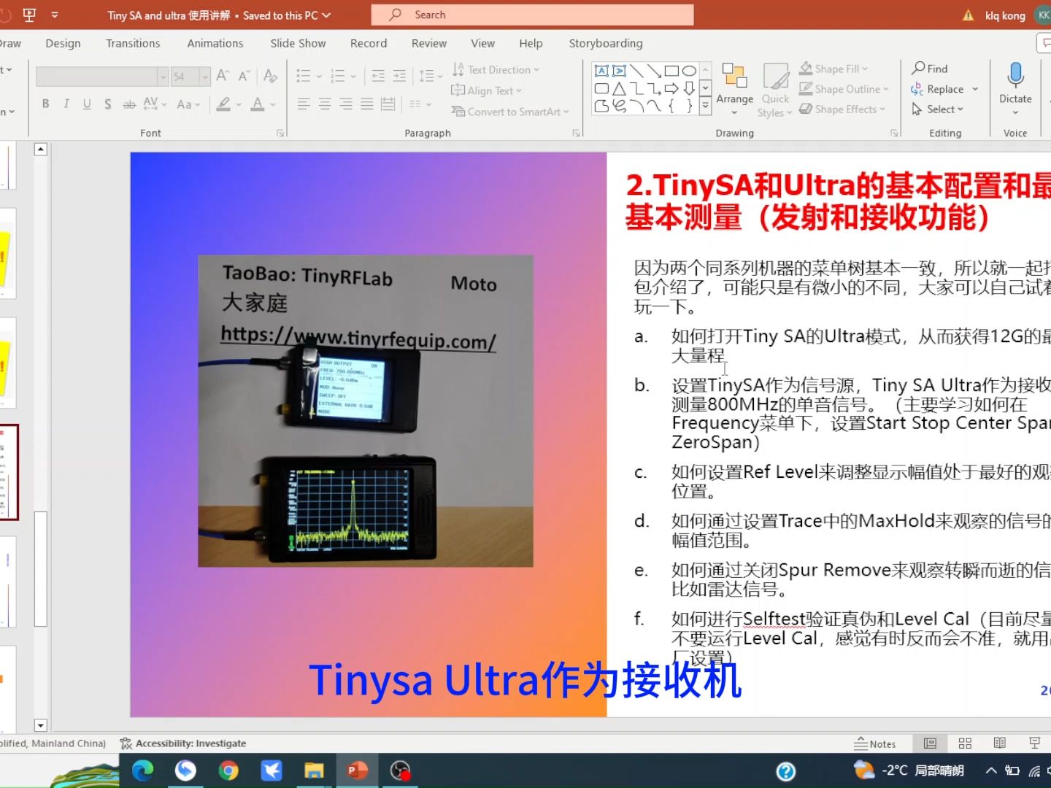
Task: Click Find in Editing group
Action: pyautogui.click(x=930, y=69)
